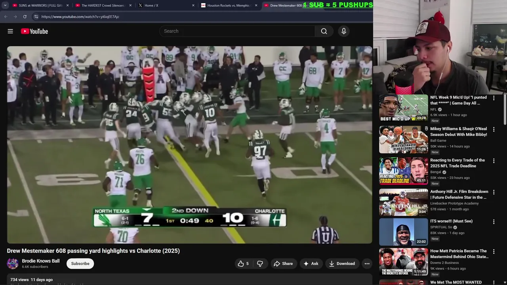This screenshot has width=507, height=285.
Task: Close the Home / X tab
Action: point(193,6)
